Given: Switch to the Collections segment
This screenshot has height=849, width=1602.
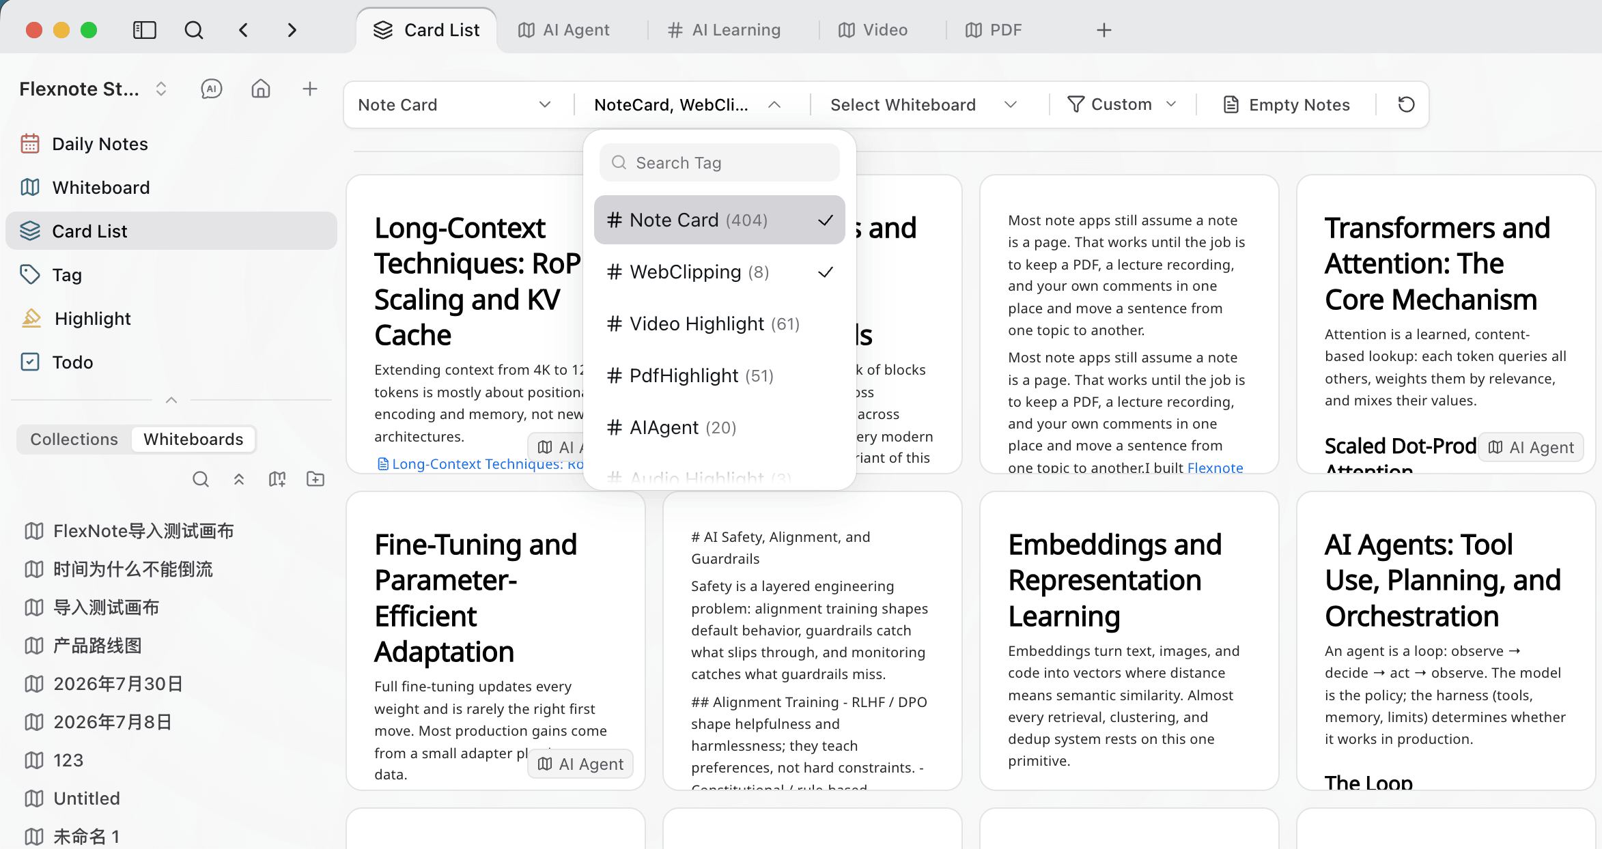Looking at the screenshot, I should pos(74,440).
